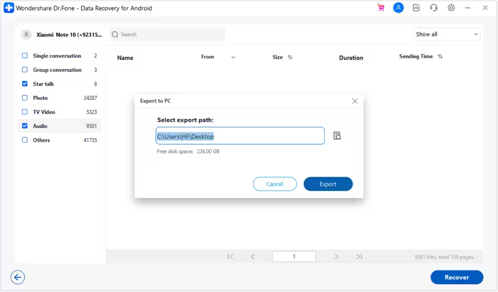Enable the Single conversation checkbox
Viewport: 498px width, 292px height.
click(24, 56)
